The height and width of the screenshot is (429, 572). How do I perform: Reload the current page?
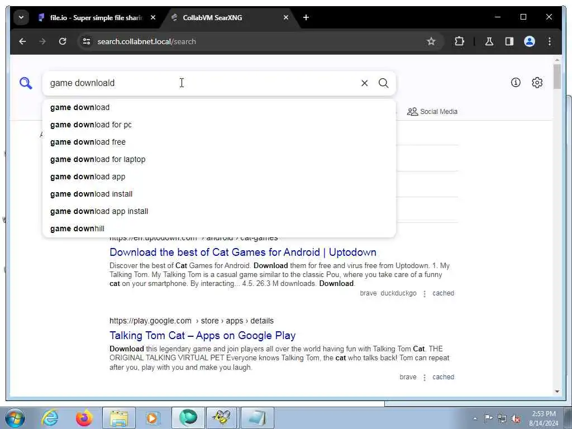pos(63,41)
